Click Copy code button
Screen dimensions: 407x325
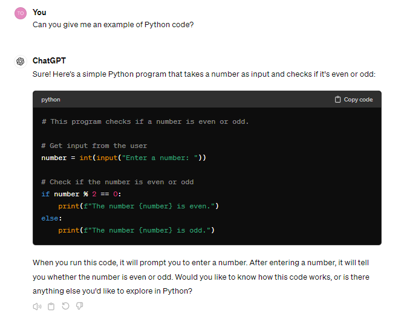354,99
